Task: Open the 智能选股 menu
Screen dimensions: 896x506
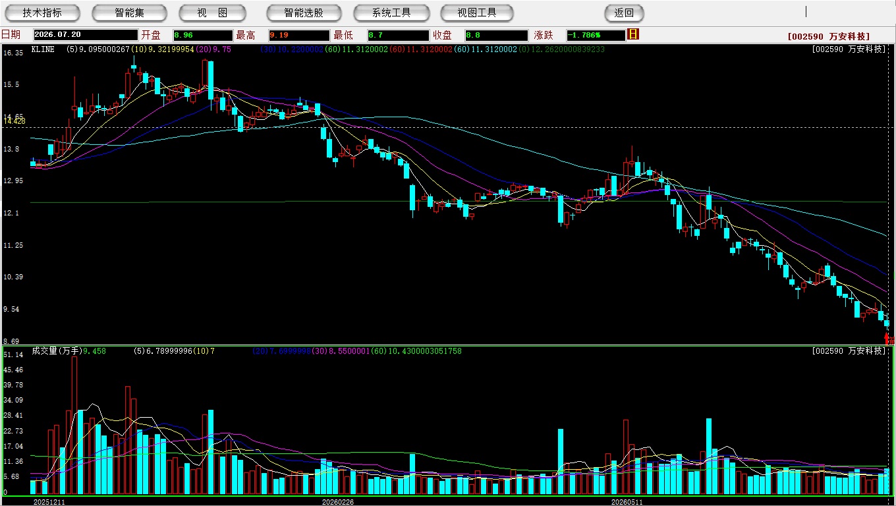Action: click(304, 13)
